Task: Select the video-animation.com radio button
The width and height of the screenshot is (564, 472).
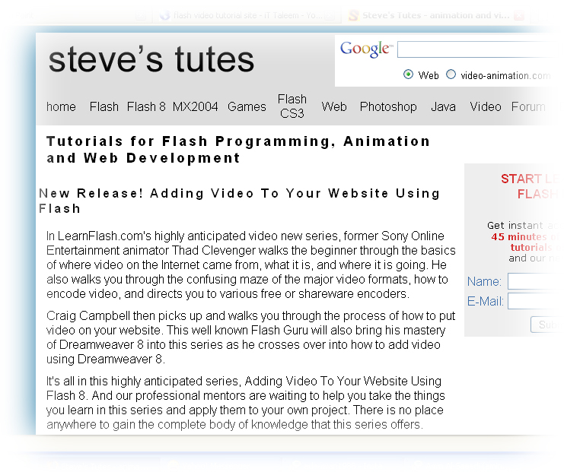Action: coord(451,74)
